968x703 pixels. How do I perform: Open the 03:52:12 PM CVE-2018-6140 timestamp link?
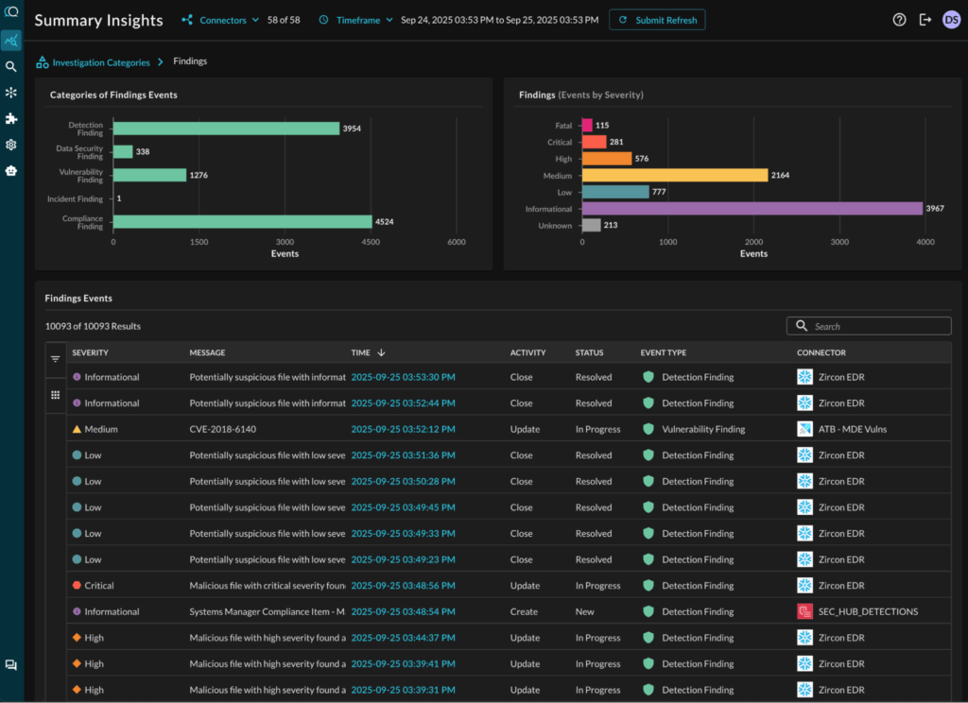tap(403, 429)
